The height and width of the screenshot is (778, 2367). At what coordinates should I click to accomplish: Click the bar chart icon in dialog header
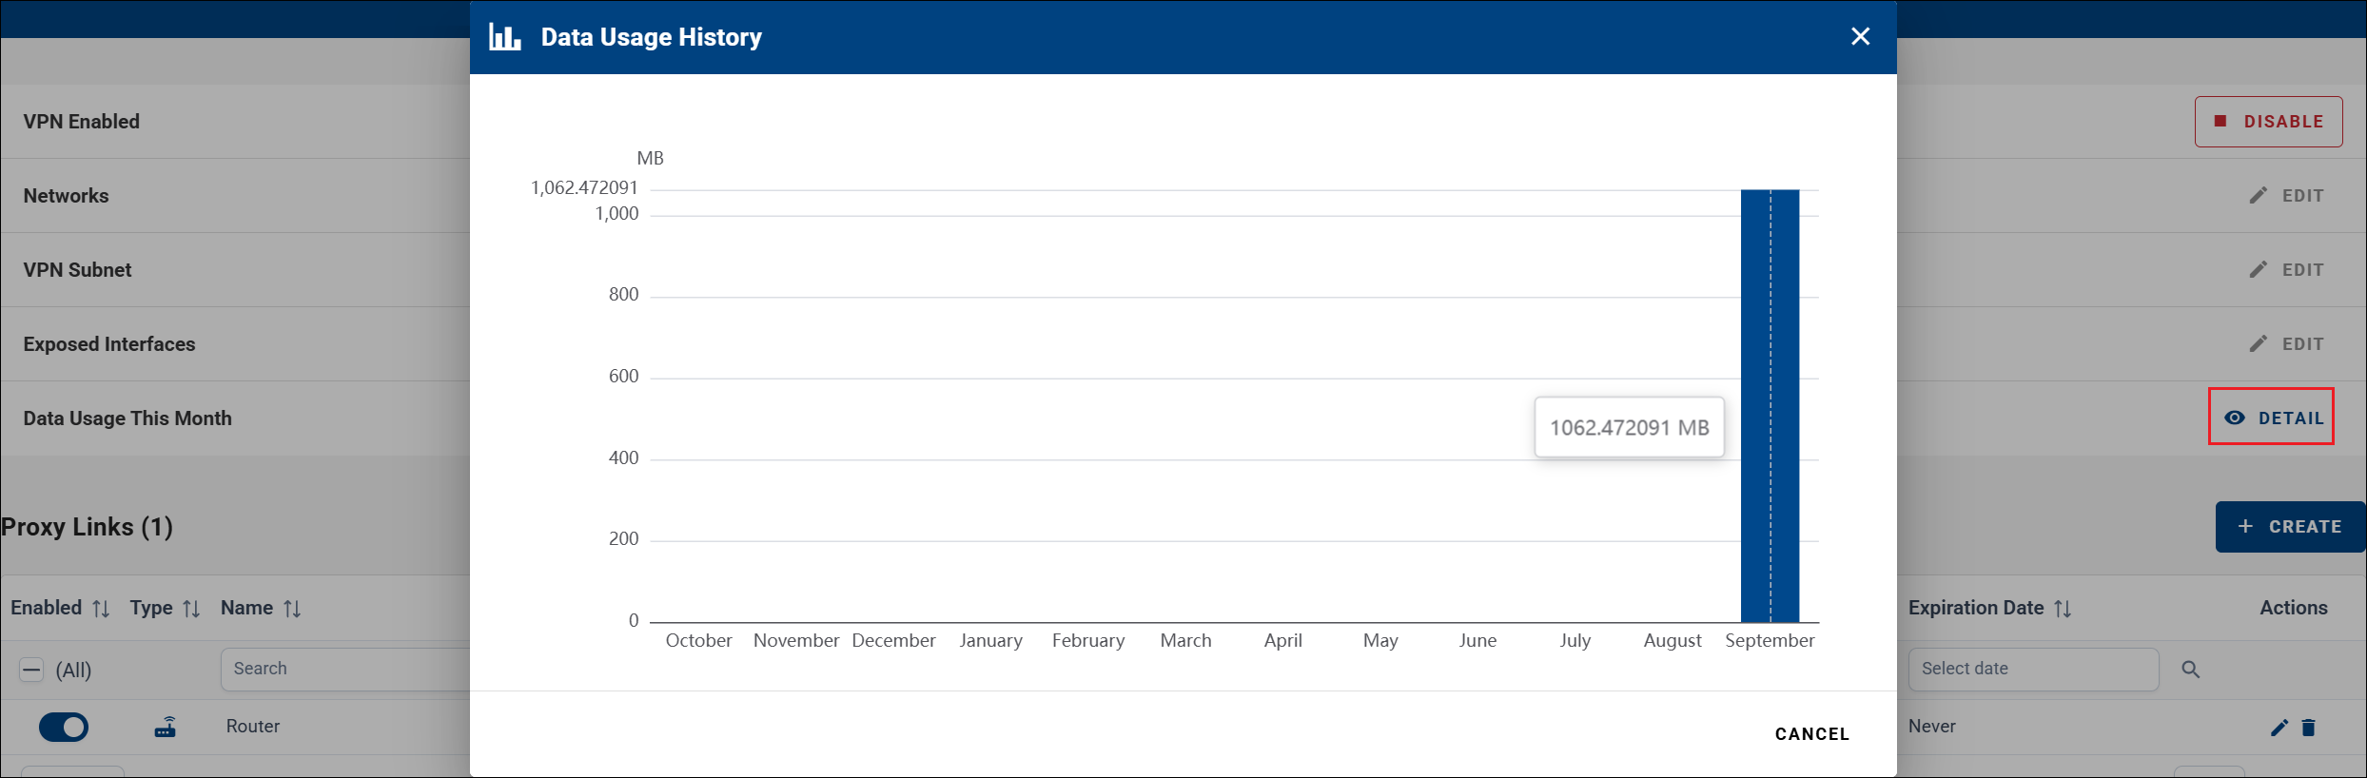pyautogui.click(x=504, y=37)
